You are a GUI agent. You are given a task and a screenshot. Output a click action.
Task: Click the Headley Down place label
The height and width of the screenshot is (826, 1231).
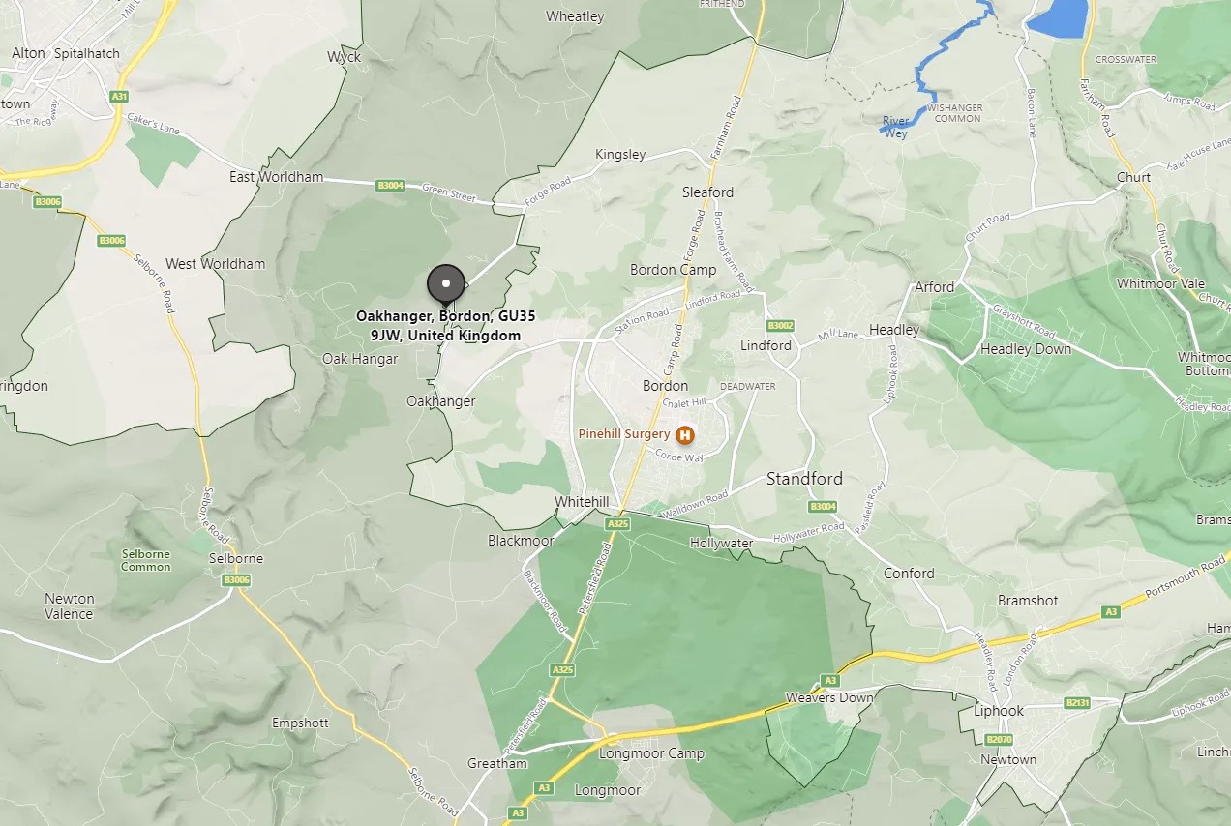(x=1026, y=349)
